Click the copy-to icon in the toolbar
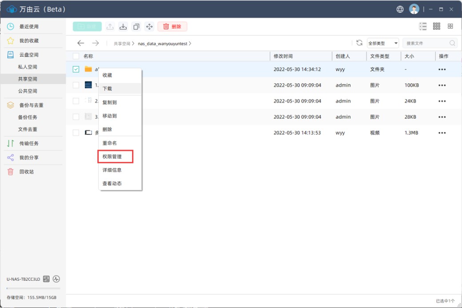Viewport: 462px width, 308px height. pyautogui.click(x=136, y=27)
